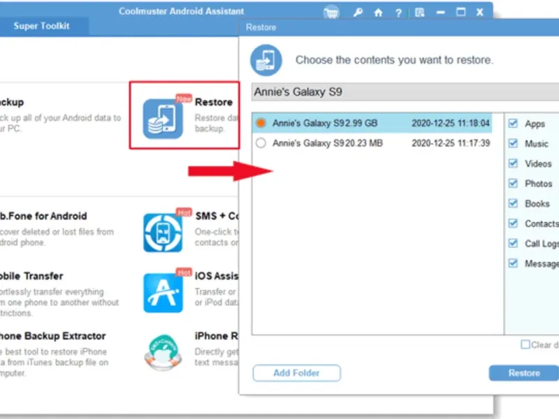Open the shopping cart icon in title bar

[331, 13]
